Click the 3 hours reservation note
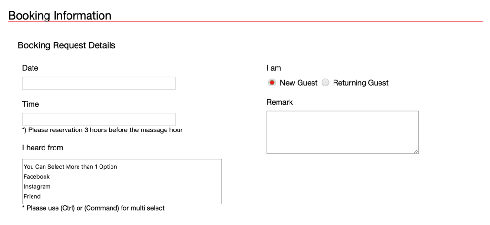This screenshot has height=225, width=490. [102, 130]
